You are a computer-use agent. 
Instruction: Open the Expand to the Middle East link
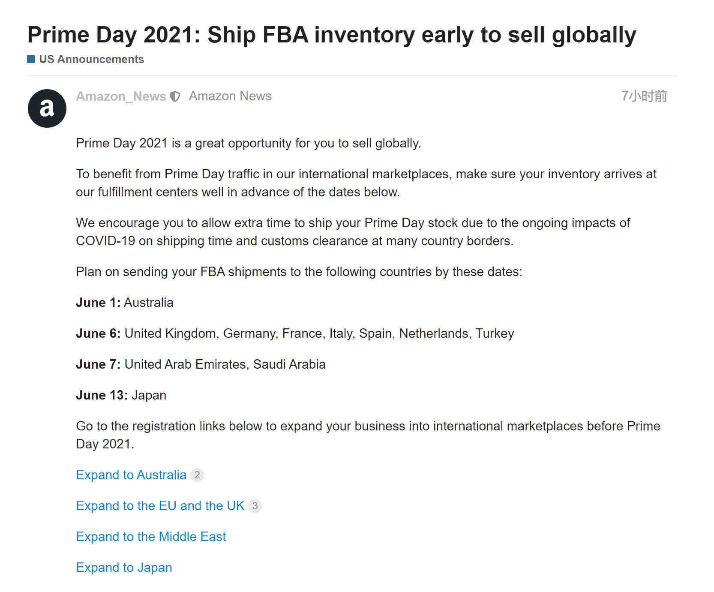click(151, 537)
